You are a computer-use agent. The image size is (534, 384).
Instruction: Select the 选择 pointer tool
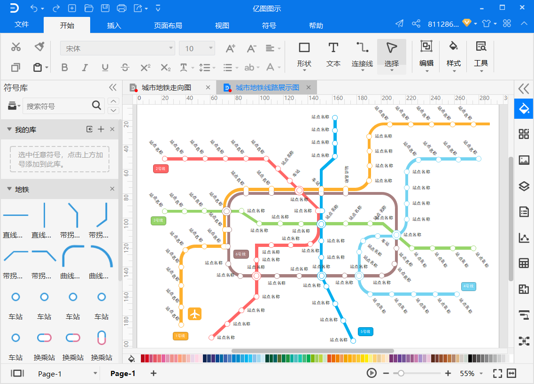pyautogui.click(x=392, y=56)
